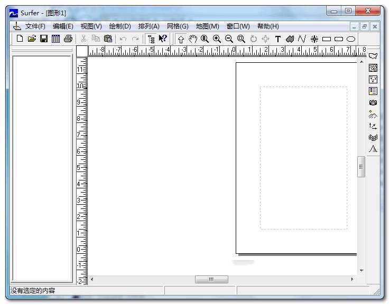Screen dimensions: 390x305
Task: Click the Open file folder icon
Action: click(x=32, y=39)
